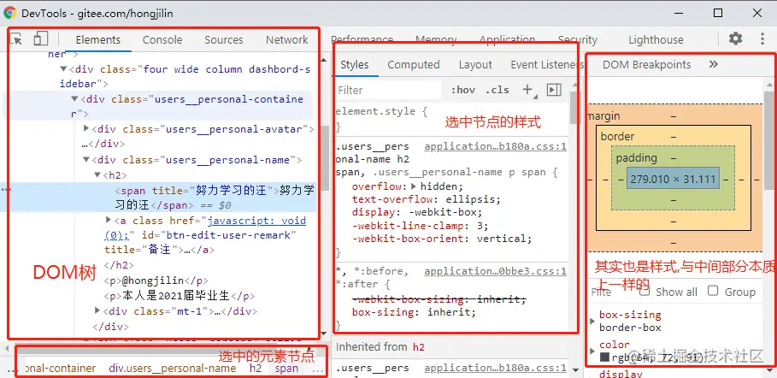Open the DevTools three-dot menu

(x=762, y=38)
